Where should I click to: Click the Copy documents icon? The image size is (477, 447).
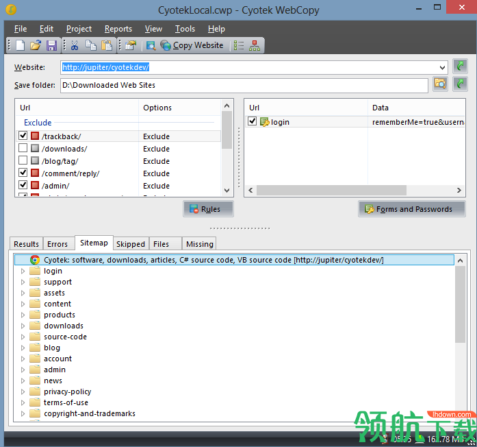(90, 45)
